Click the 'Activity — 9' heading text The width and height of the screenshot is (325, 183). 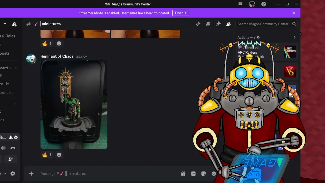(247, 37)
